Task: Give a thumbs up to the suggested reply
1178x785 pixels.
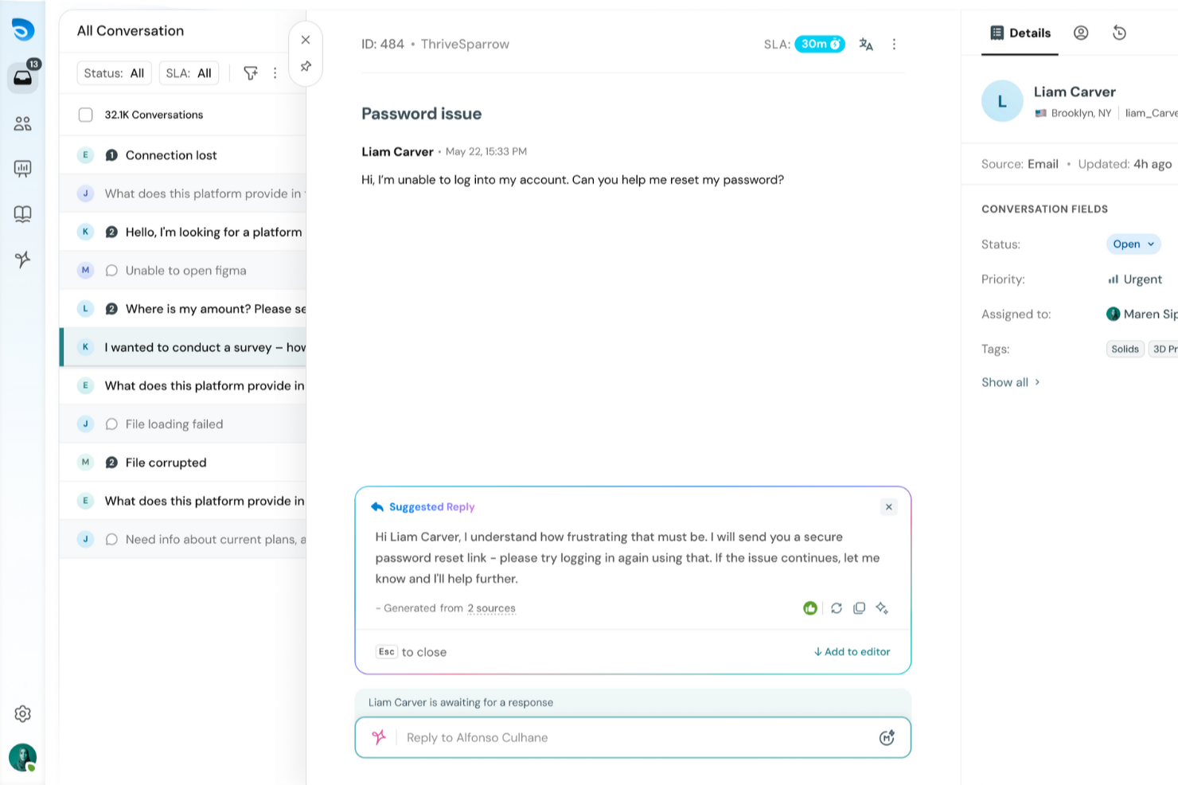Action: point(809,607)
